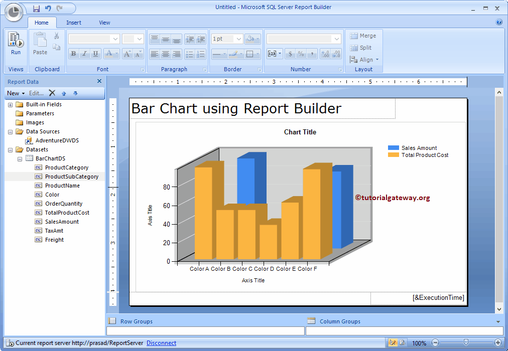Apply Percent number formatting icon
Image resolution: width=508 pixels, height=351 pixels.
point(302,54)
